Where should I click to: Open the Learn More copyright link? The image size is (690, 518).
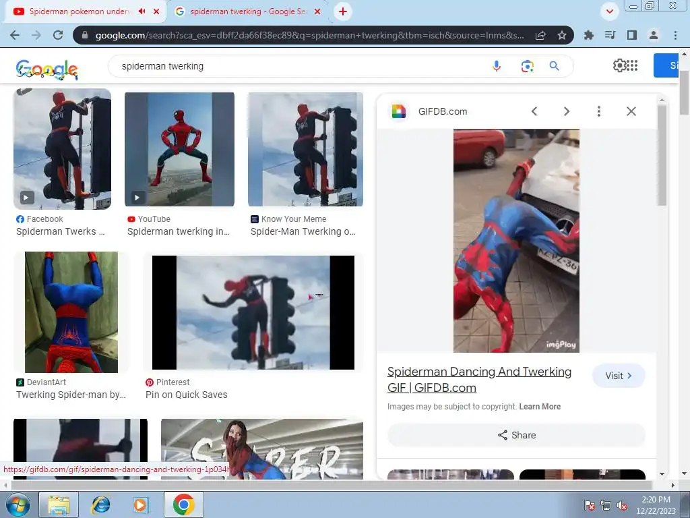tap(540, 407)
